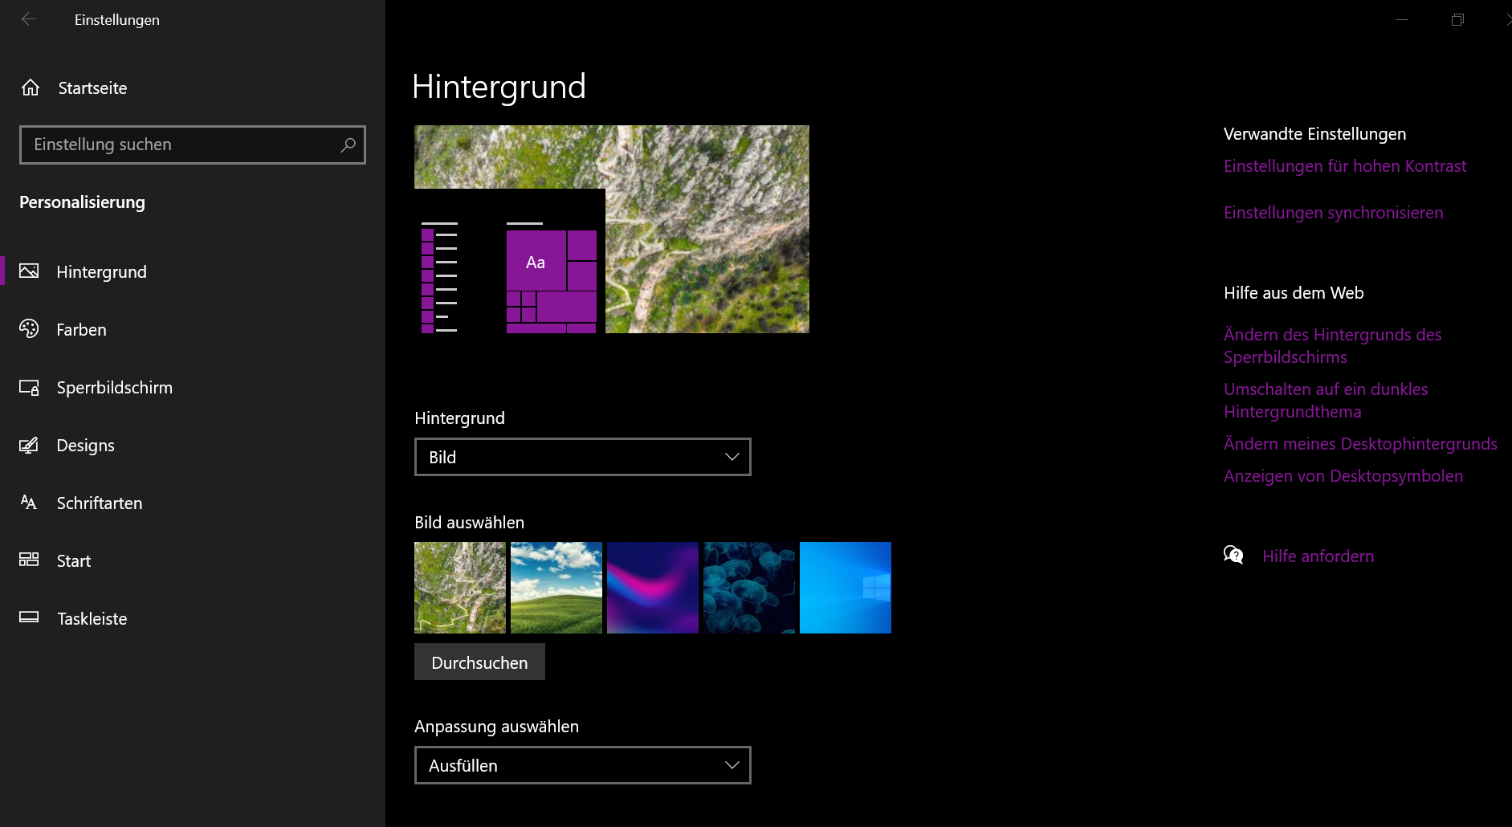Open the Sperrbildschirm page
Image resolution: width=1512 pixels, height=827 pixels.
193,387
